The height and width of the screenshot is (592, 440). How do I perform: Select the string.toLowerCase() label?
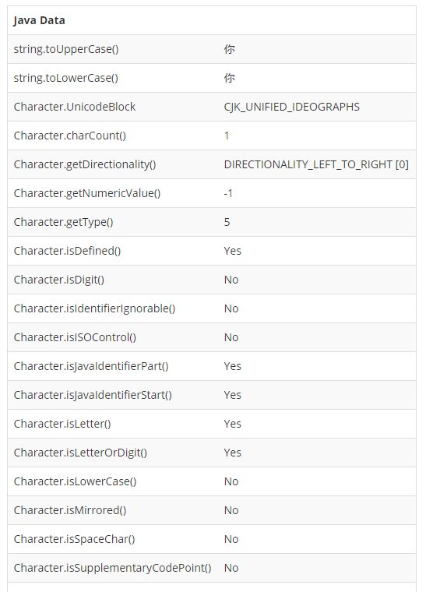click(x=66, y=78)
